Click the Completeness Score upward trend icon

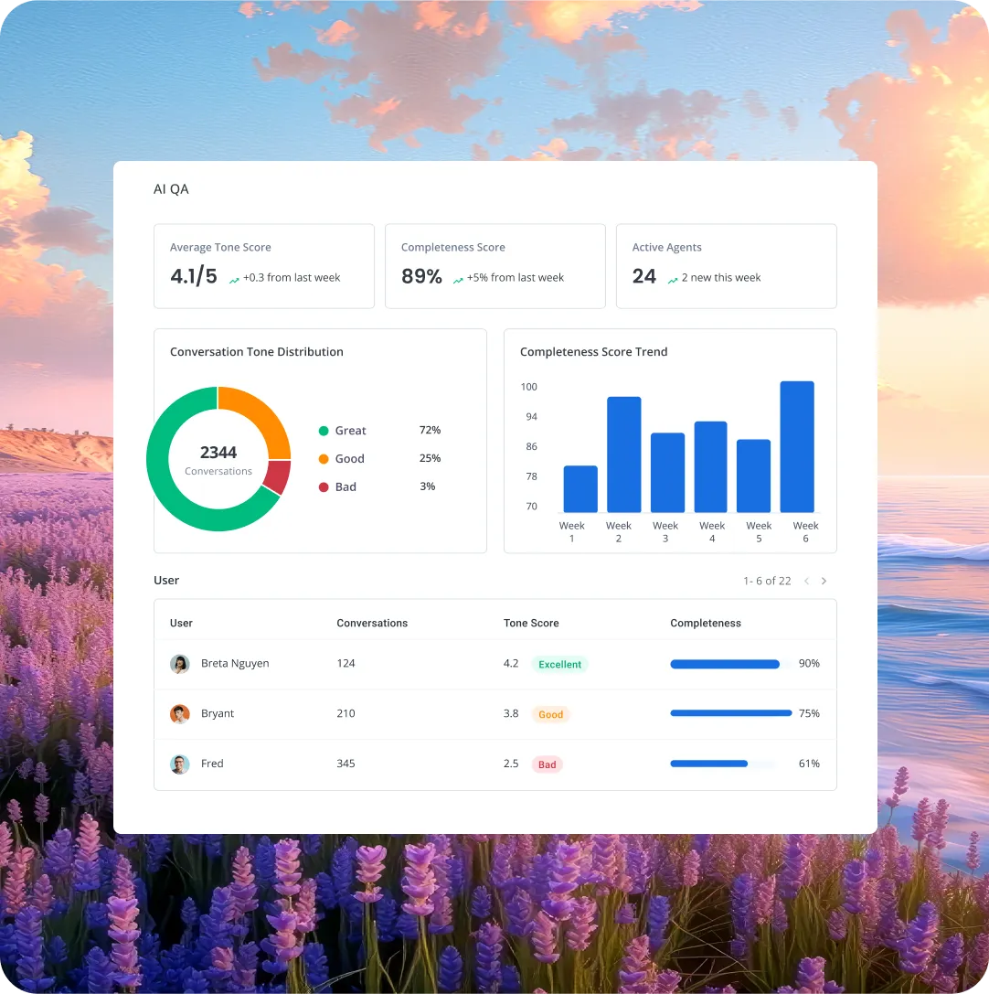(458, 279)
